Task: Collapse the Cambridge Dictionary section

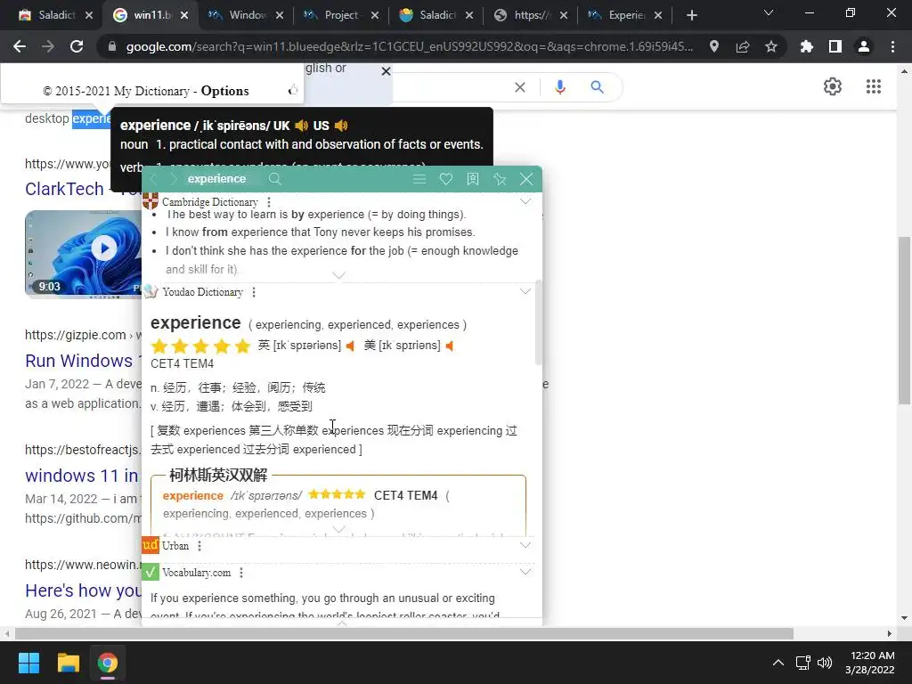Action: click(525, 201)
